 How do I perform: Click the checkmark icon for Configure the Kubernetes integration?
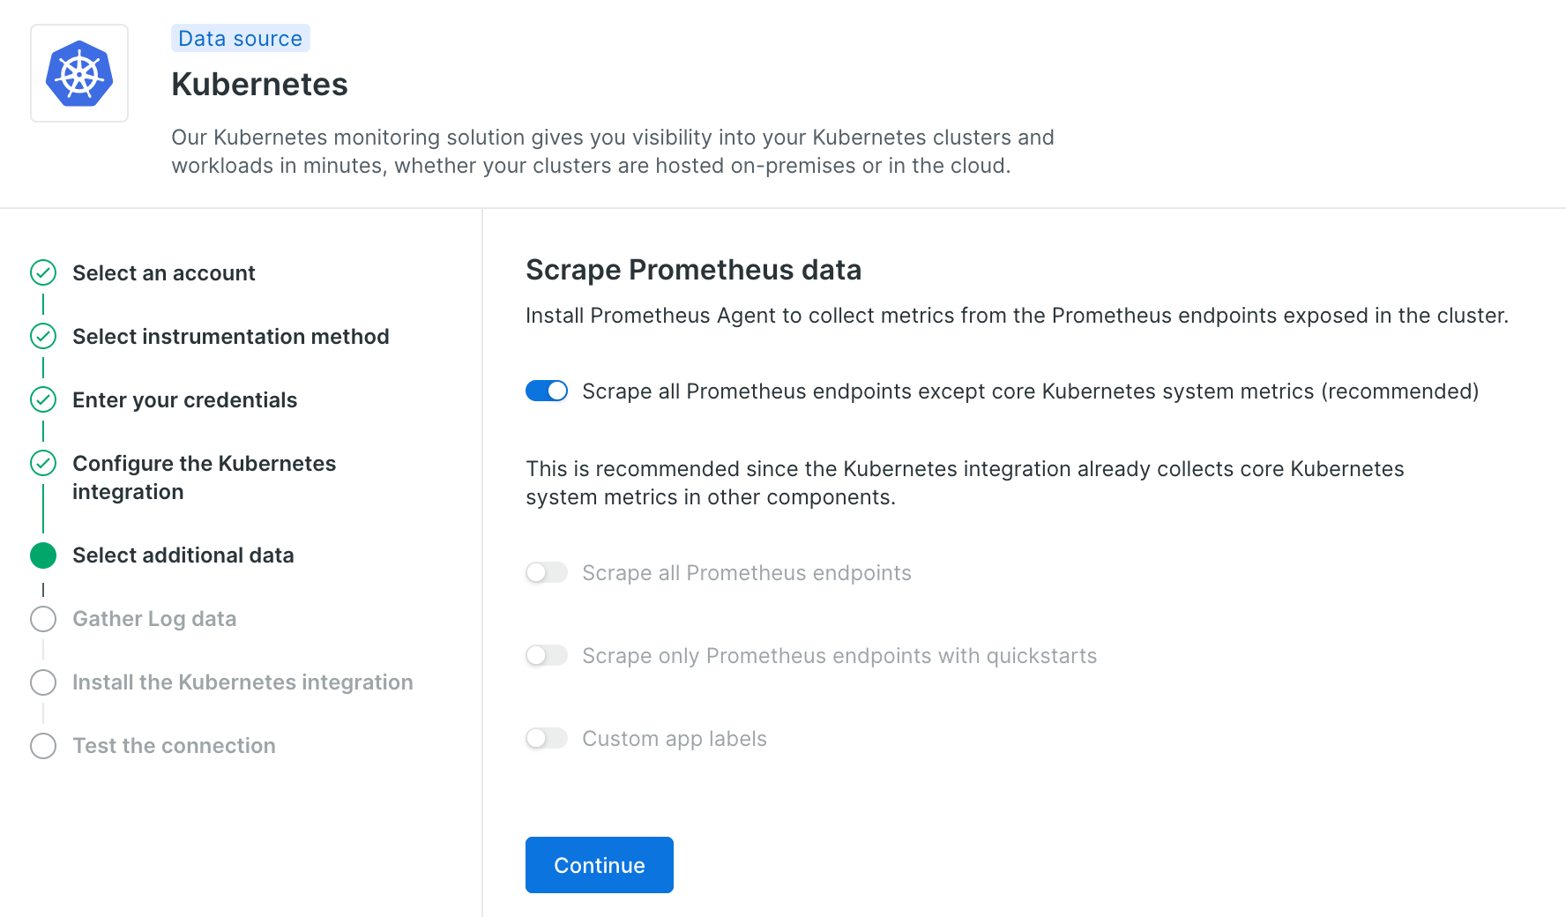click(43, 463)
